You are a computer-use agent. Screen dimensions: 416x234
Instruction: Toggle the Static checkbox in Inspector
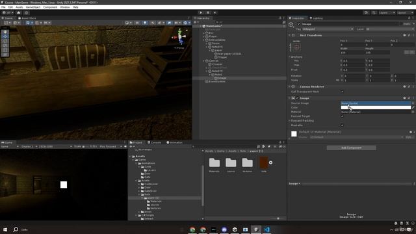pos(401,24)
